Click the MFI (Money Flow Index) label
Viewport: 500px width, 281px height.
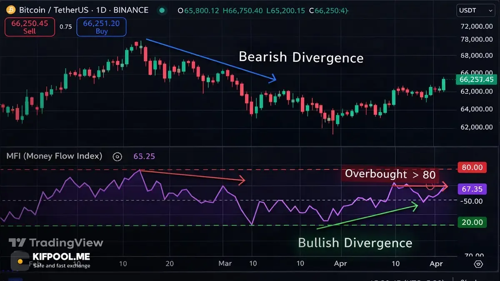coord(54,156)
